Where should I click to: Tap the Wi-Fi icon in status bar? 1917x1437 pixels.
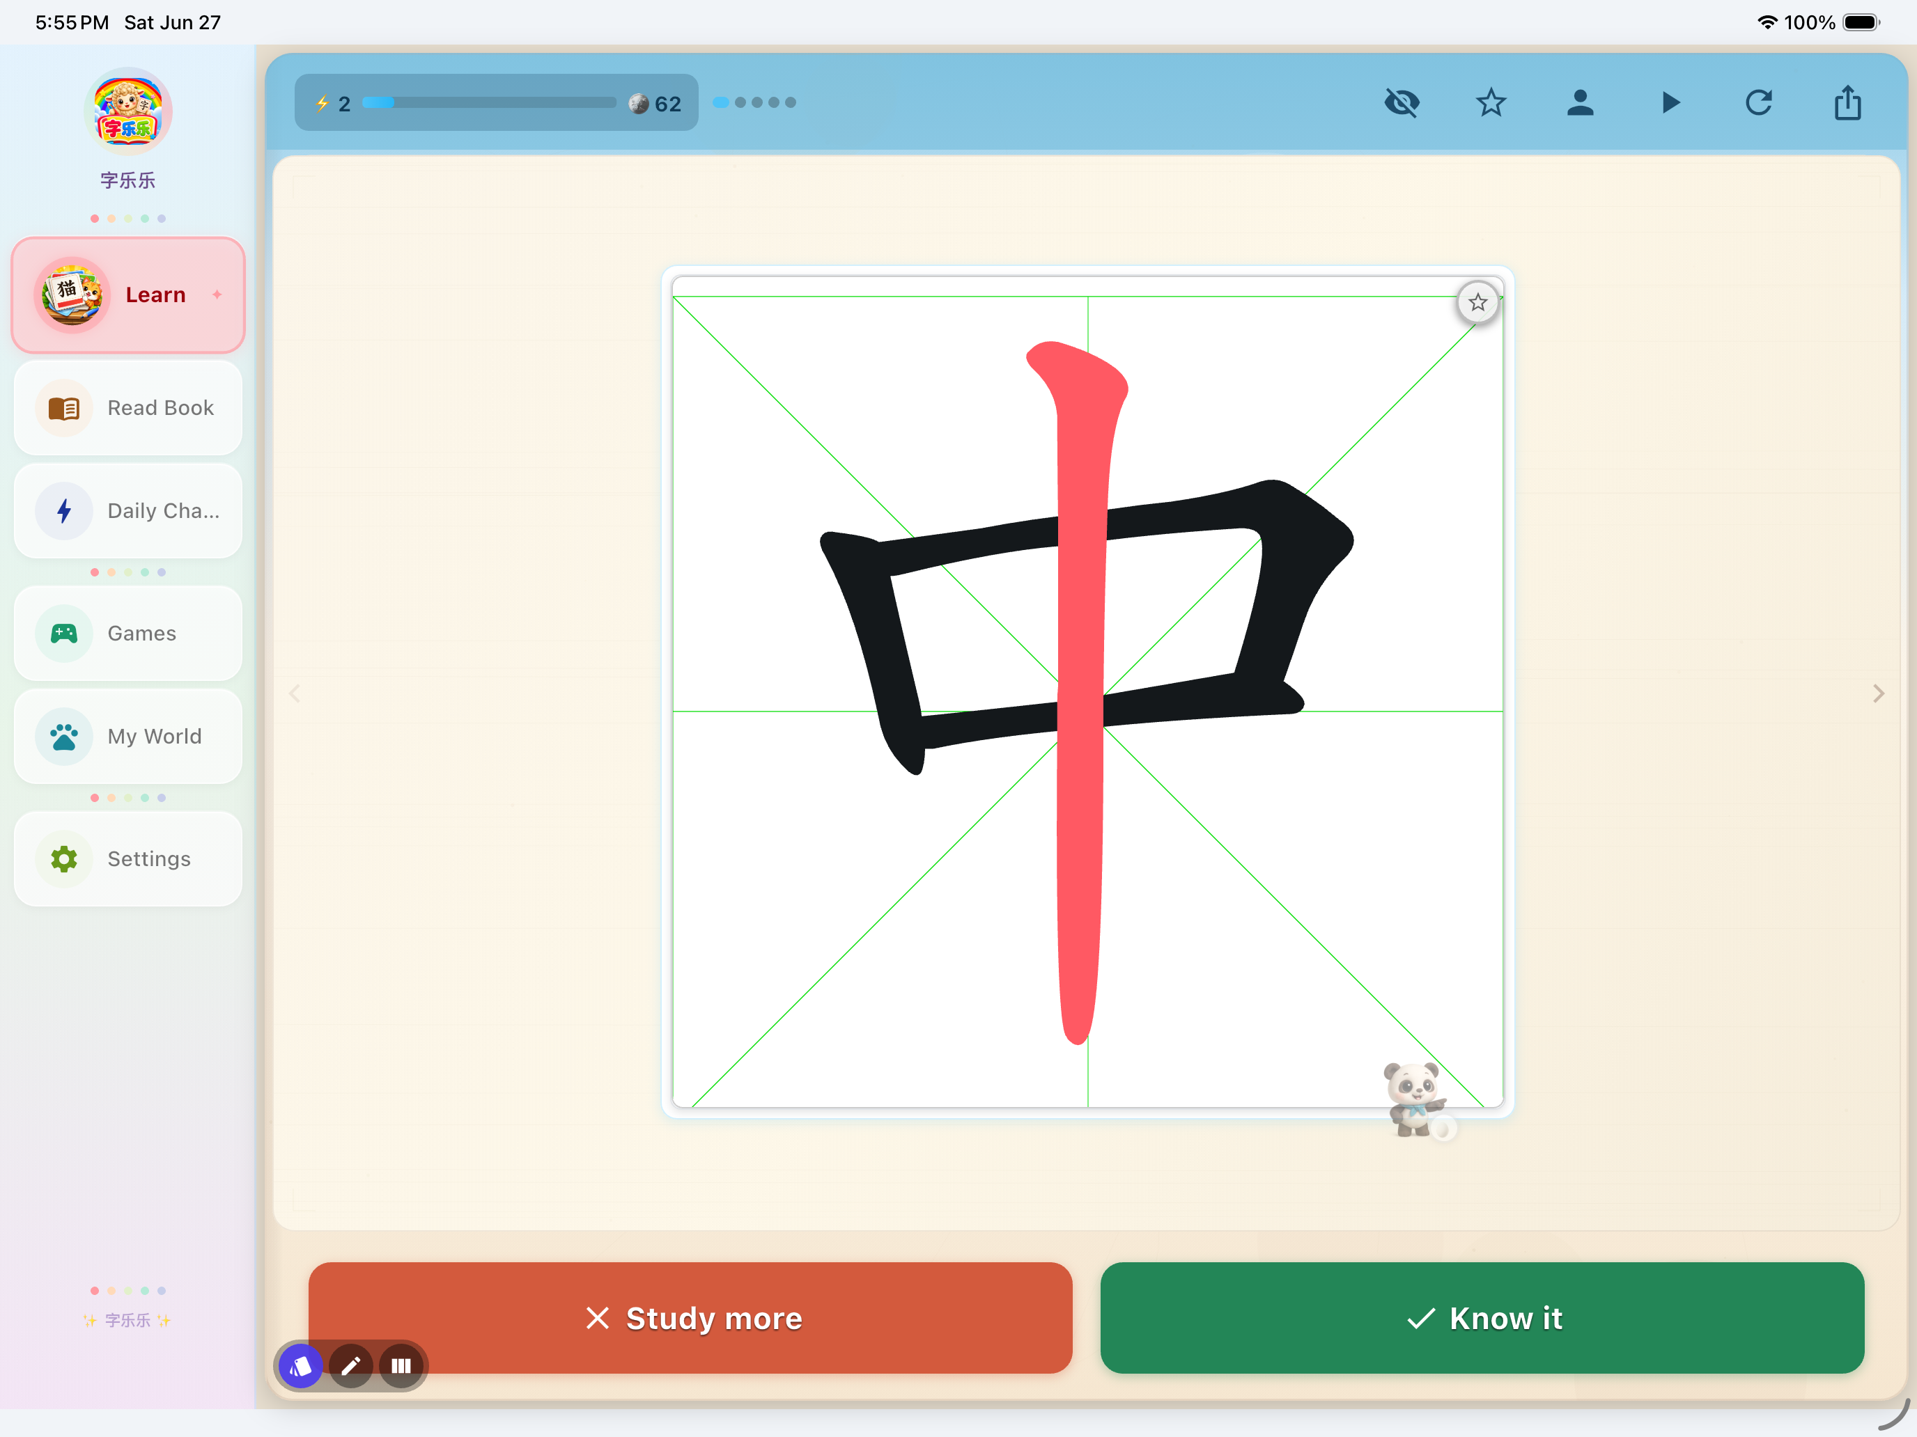[x=1767, y=22]
